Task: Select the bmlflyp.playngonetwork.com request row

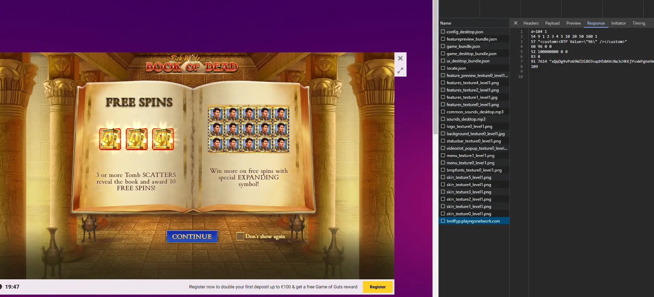Action: tap(474, 221)
